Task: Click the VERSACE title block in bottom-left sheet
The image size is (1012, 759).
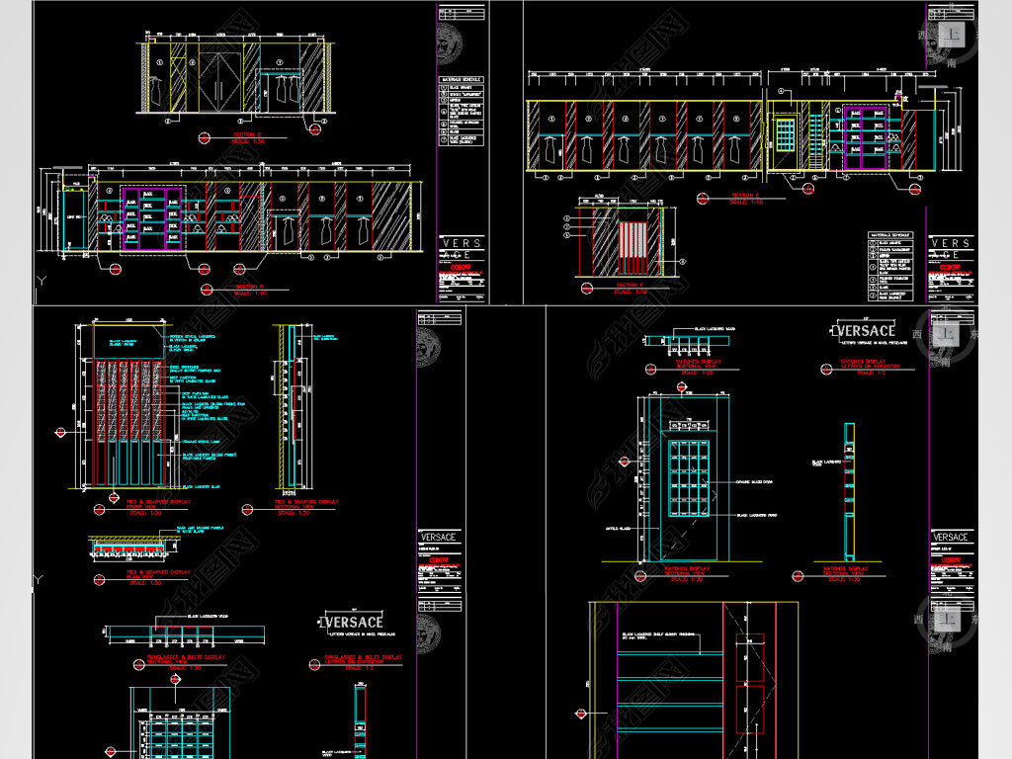Action: (439, 538)
